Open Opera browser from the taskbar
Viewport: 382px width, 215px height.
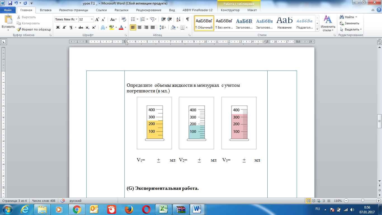pyautogui.click(x=146, y=209)
